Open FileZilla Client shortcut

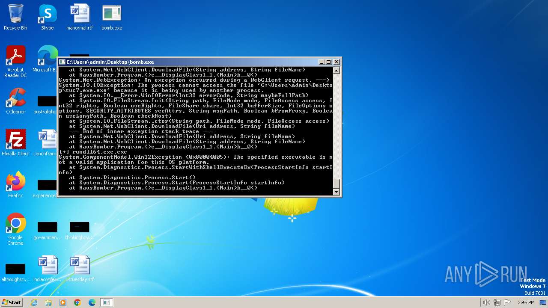[15, 143]
